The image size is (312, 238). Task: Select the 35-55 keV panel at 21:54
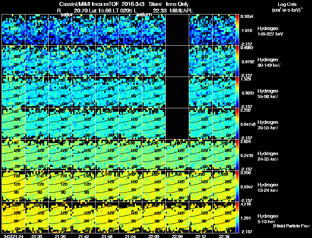tap(131, 123)
